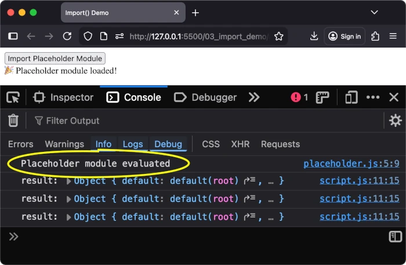Open the downloads panel
406x265 pixels.
[x=314, y=36]
